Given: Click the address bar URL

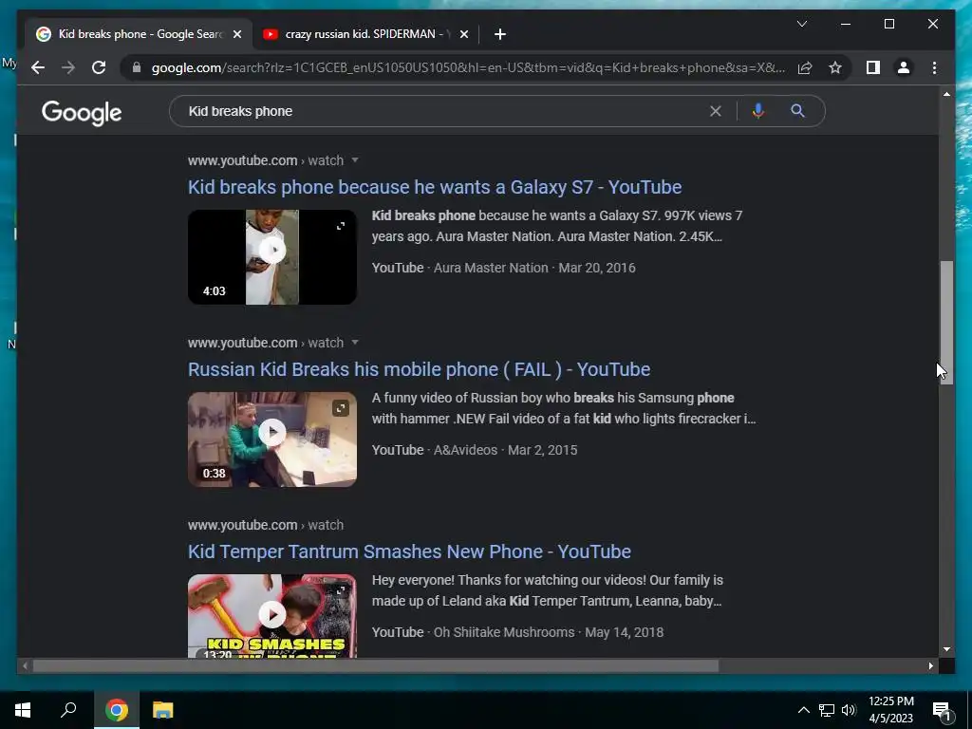Looking at the screenshot, I should pos(468,67).
